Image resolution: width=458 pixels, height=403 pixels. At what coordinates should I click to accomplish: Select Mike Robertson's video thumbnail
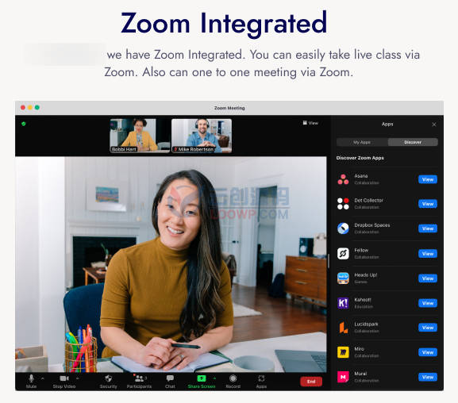tap(202, 136)
